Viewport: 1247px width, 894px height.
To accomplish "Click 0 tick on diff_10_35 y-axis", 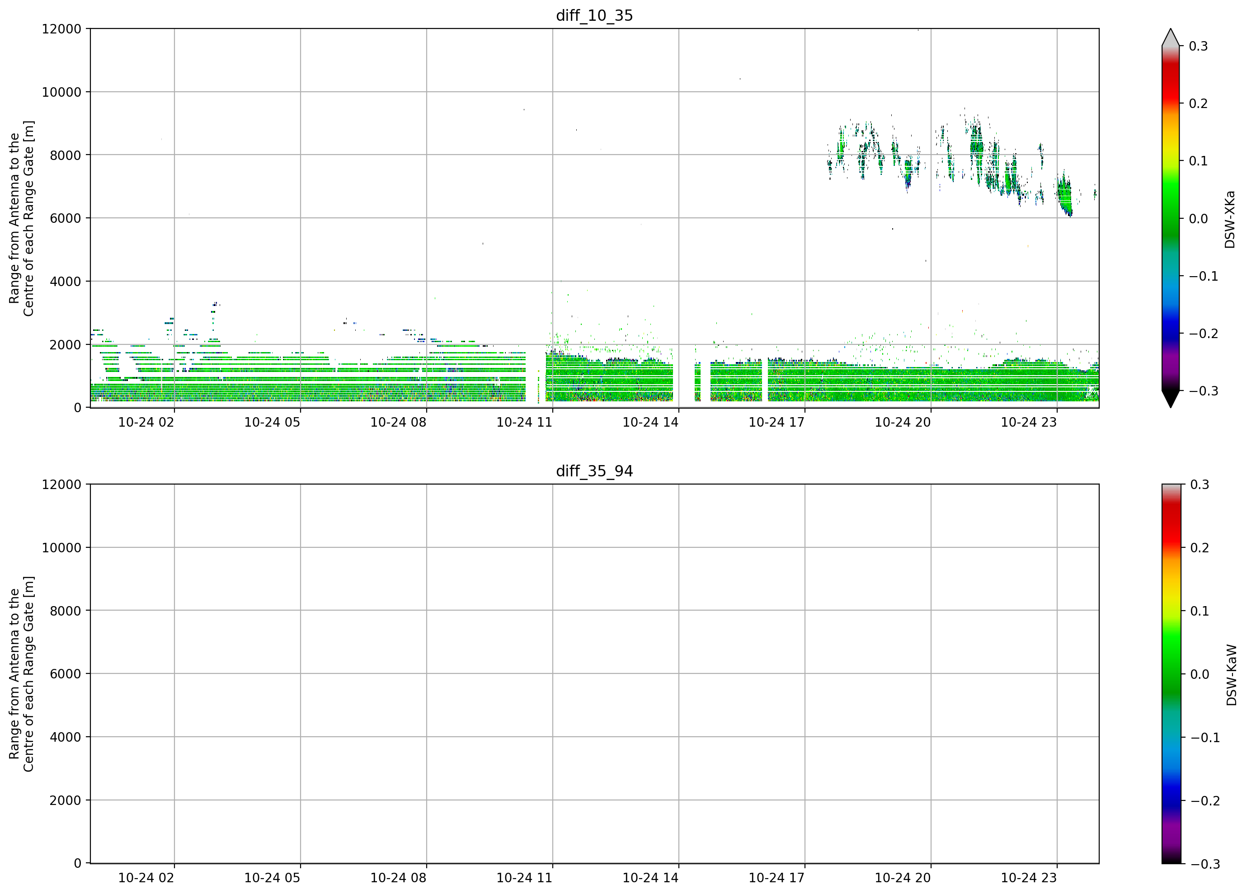I will [78, 408].
